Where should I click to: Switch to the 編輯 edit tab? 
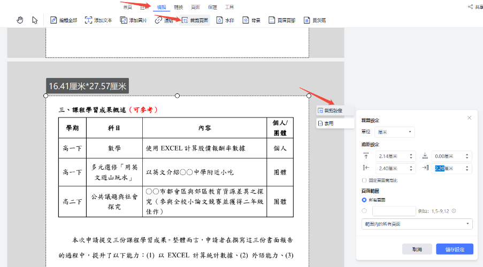[x=162, y=7]
